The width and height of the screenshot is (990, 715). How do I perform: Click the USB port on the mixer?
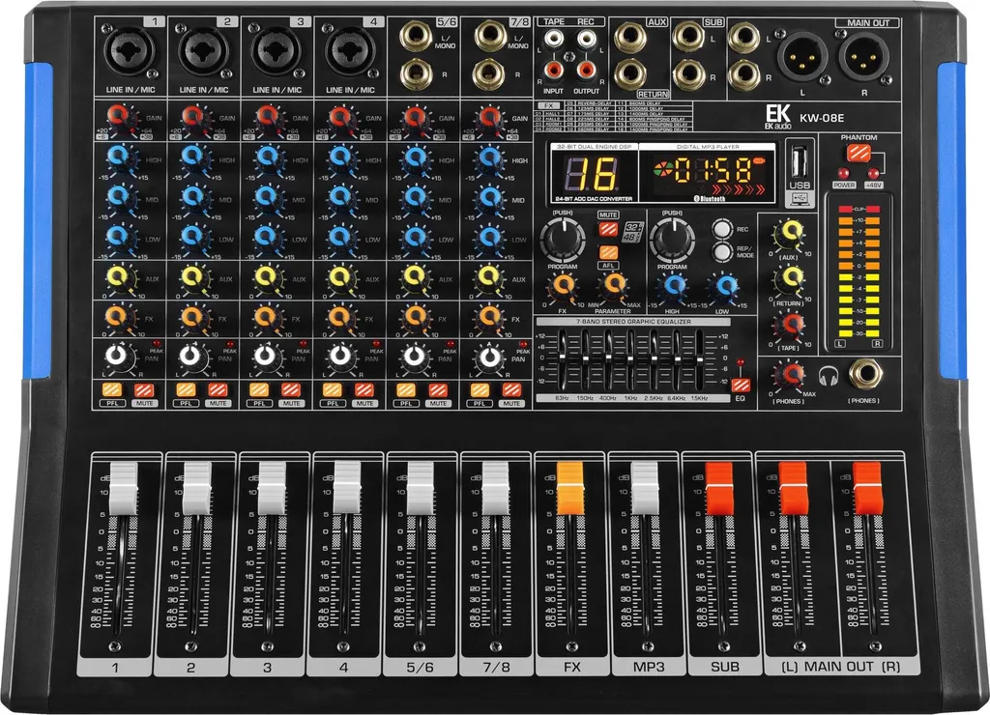799,160
